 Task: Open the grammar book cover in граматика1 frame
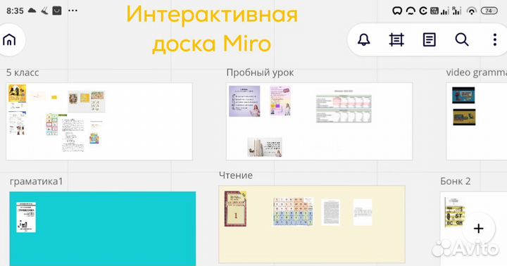pyautogui.click(x=26, y=217)
